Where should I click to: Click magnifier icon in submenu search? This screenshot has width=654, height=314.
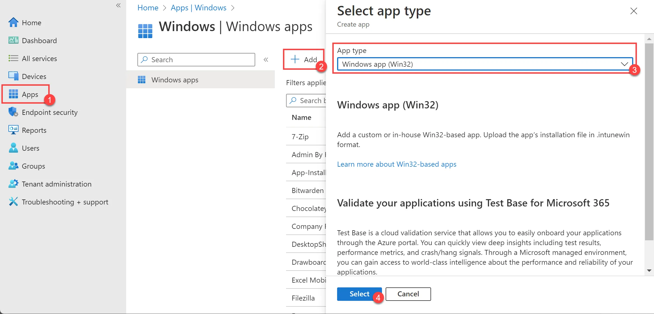pos(145,59)
